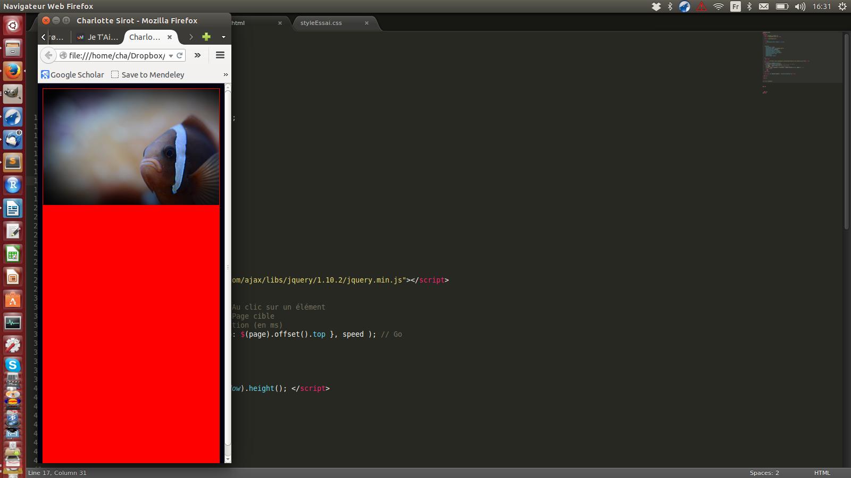The width and height of the screenshot is (851, 478).
Task: Go back with Firefox back arrow
Action: point(48,55)
